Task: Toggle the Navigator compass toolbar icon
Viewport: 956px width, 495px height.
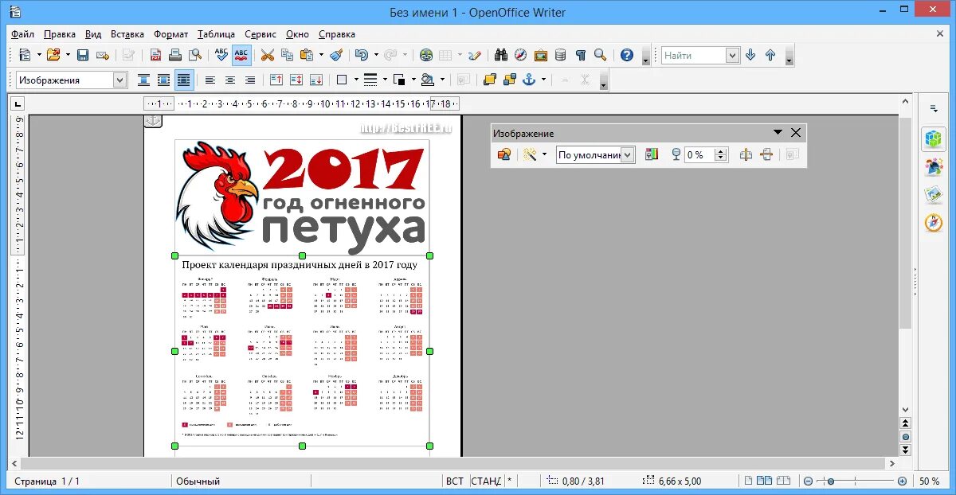Action: [x=520, y=55]
